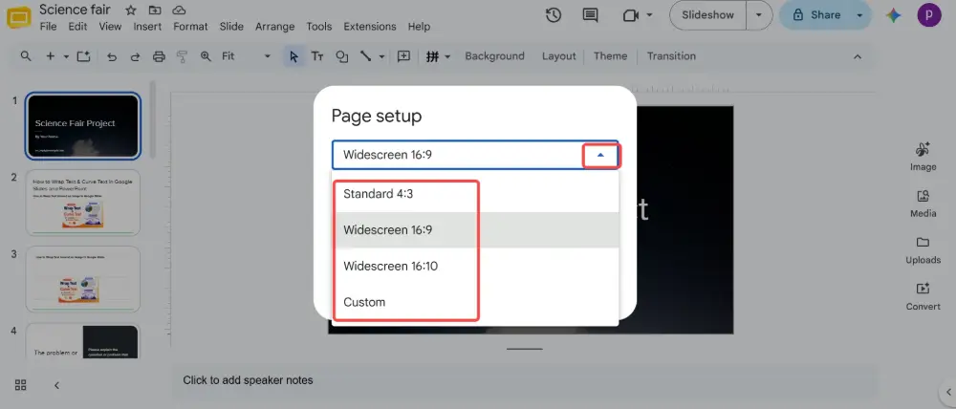
Task: Start a video call with camera icon
Action: tap(630, 15)
